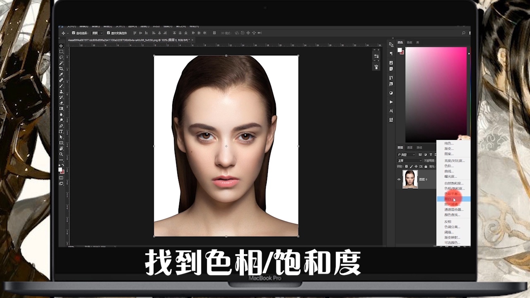Image resolution: width=530 pixels, height=298 pixels.
Task: Choose 黑白 from adjustment menu
Action: tap(454, 199)
